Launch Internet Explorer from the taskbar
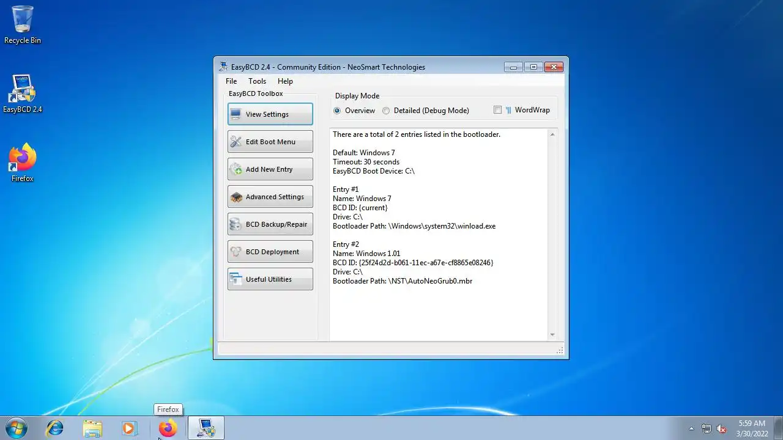783x440 pixels. 55,428
